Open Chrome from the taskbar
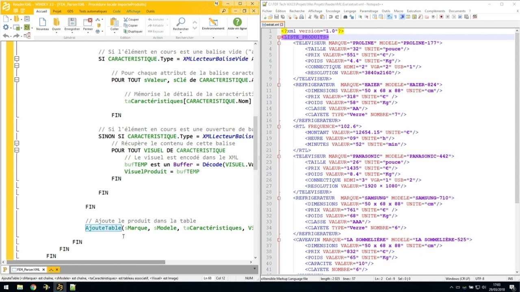 [33, 287]
